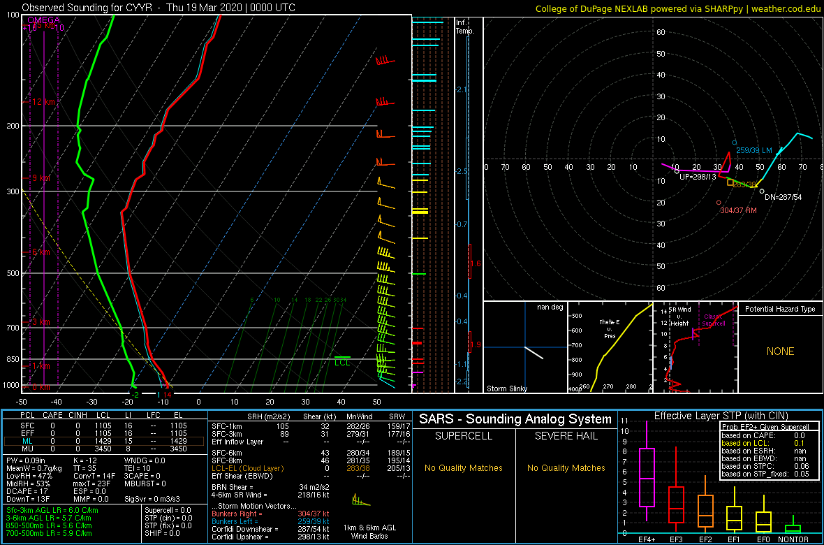Click the nan deg slinky readout
824x545 pixels.
(550, 307)
